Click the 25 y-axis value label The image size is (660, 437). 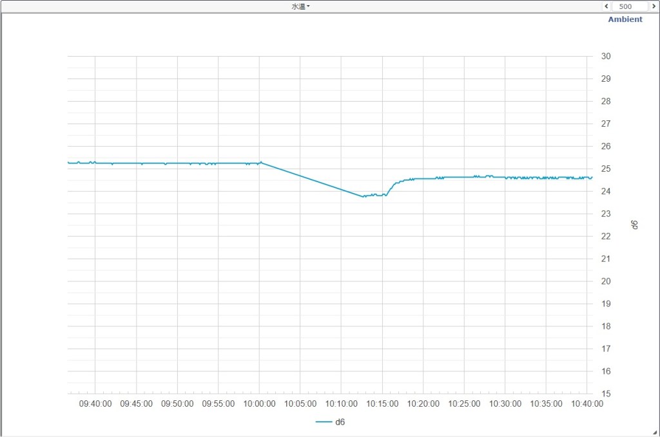tap(605, 169)
